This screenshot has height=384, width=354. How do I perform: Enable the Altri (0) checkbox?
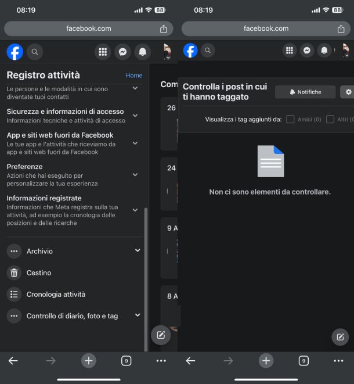coord(330,119)
